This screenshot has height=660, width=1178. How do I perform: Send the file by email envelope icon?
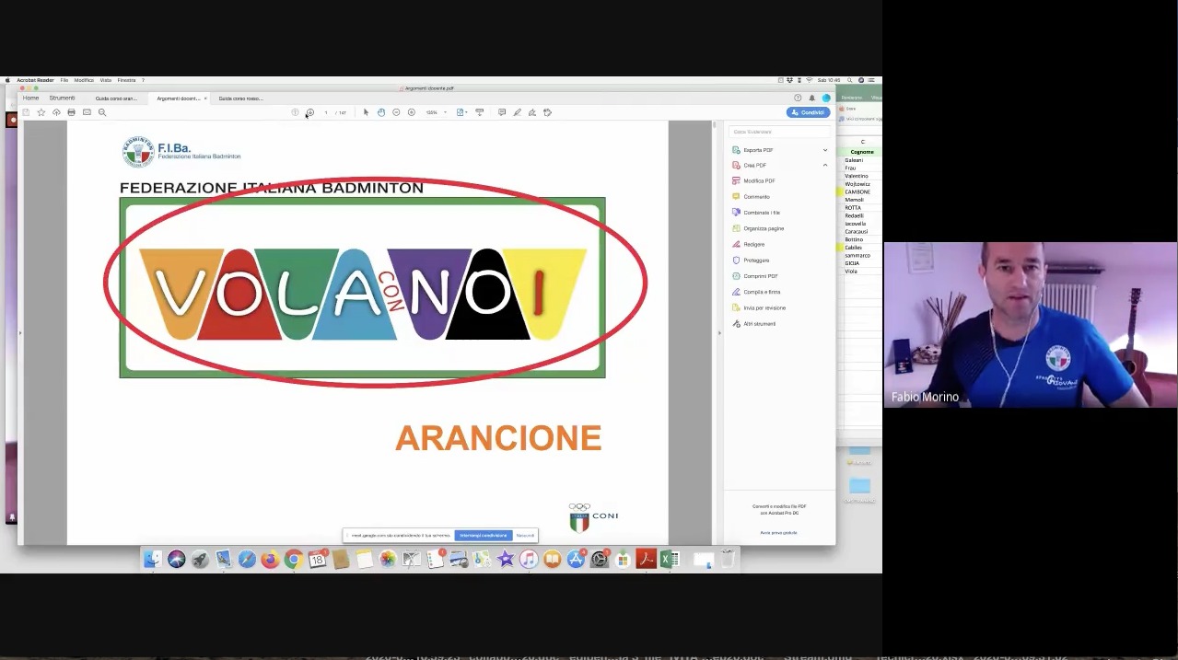87,112
